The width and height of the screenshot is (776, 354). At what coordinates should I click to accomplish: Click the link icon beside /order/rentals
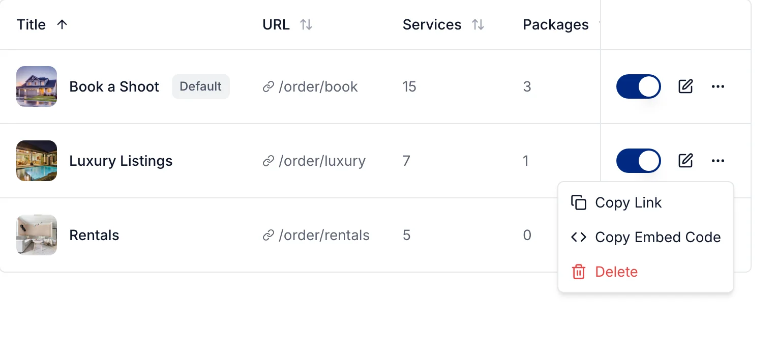pos(268,235)
